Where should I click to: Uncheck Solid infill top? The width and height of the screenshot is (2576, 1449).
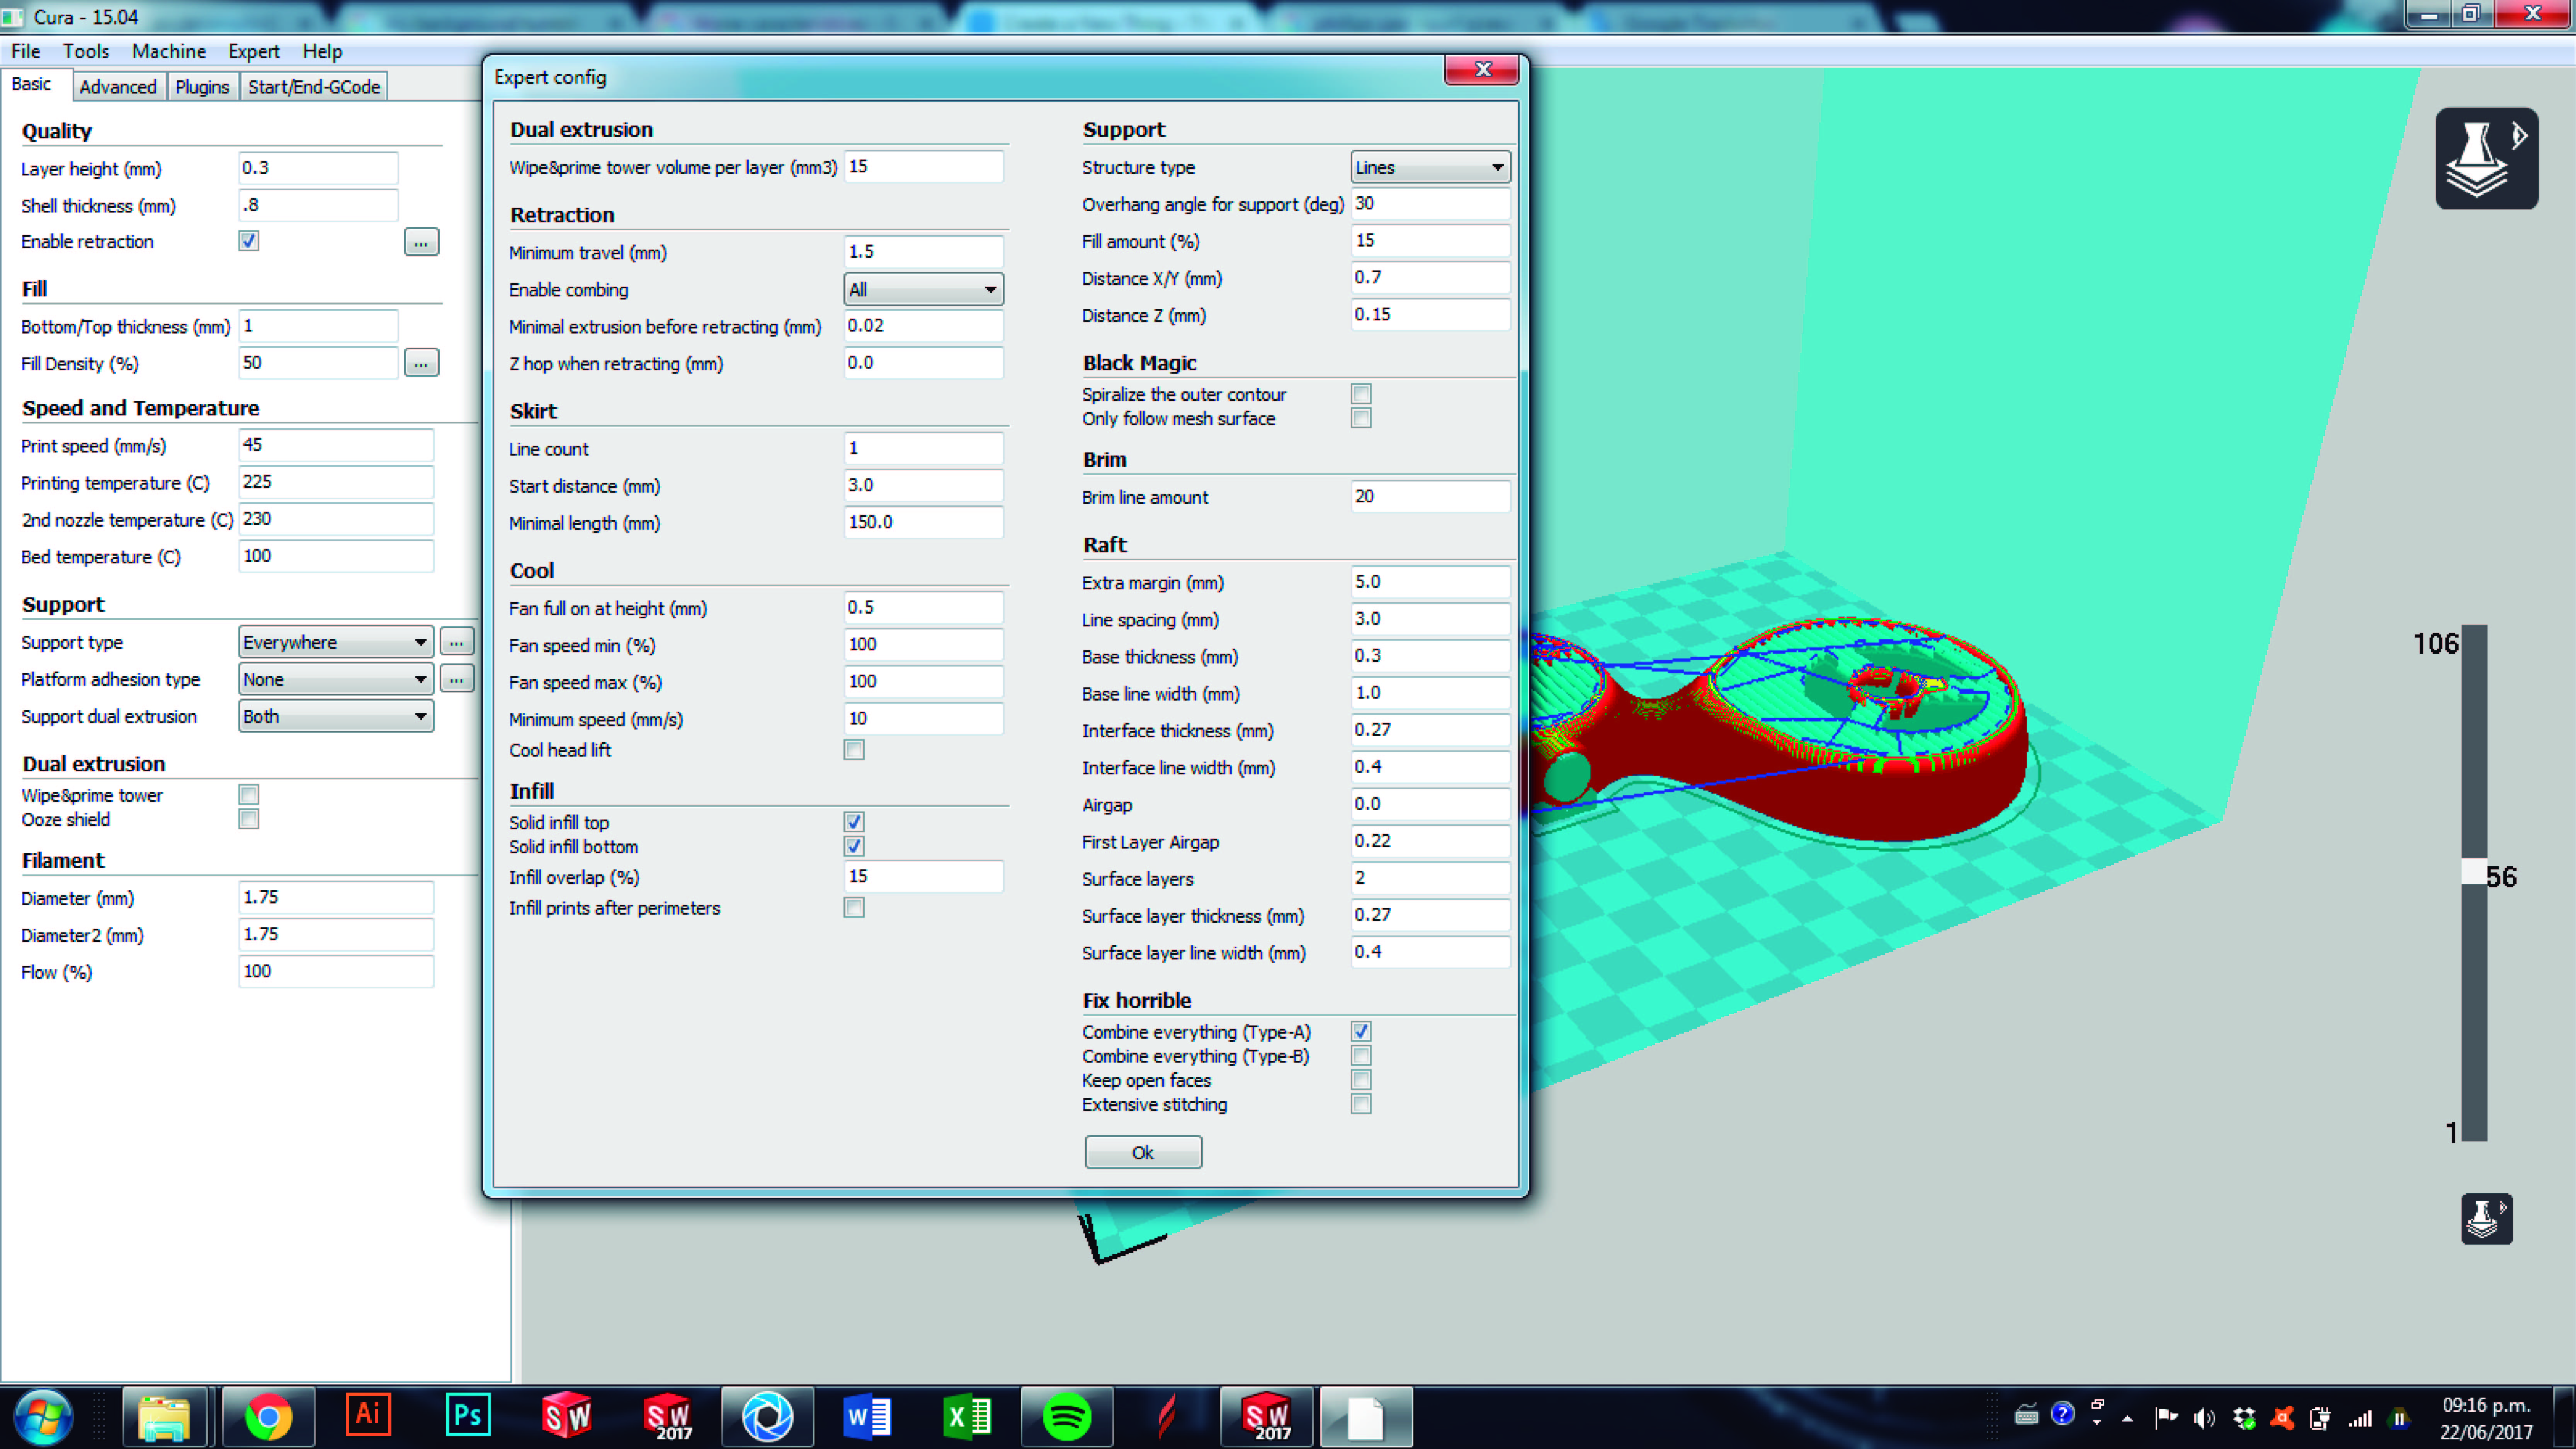(854, 822)
